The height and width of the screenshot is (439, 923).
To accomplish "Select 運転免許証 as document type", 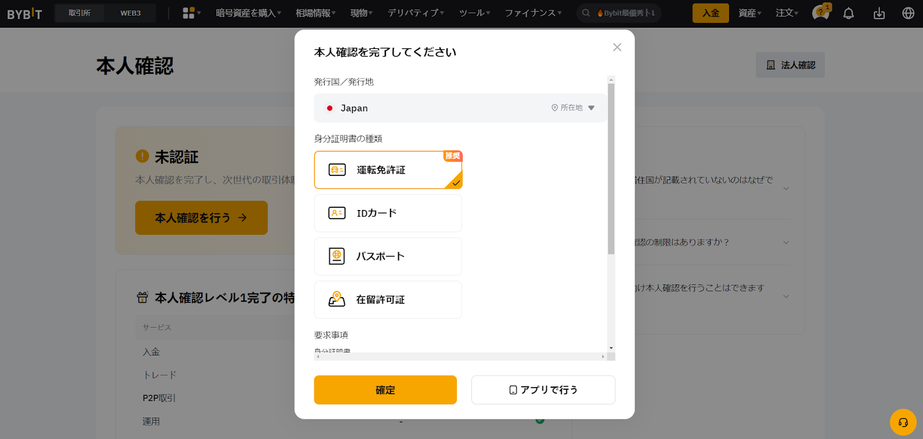I will (388, 170).
